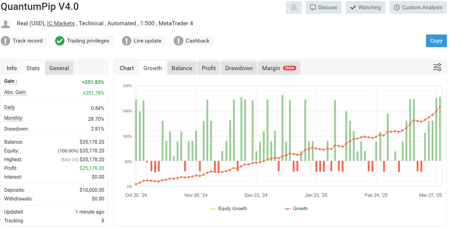The width and height of the screenshot is (452, 229).
Task: Click the underlined Abs. Gain label
Action: (15, 93)
